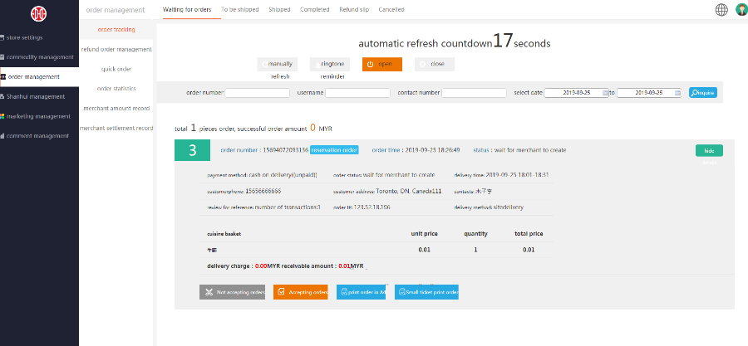Image resolution: width=748 pixels, height=346 pixels.
Task: Toggle ringtone reminder
Action: (x=332, y=64)
